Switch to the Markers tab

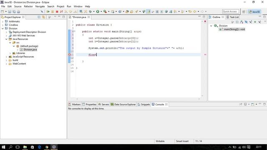(x=74, y=105)
